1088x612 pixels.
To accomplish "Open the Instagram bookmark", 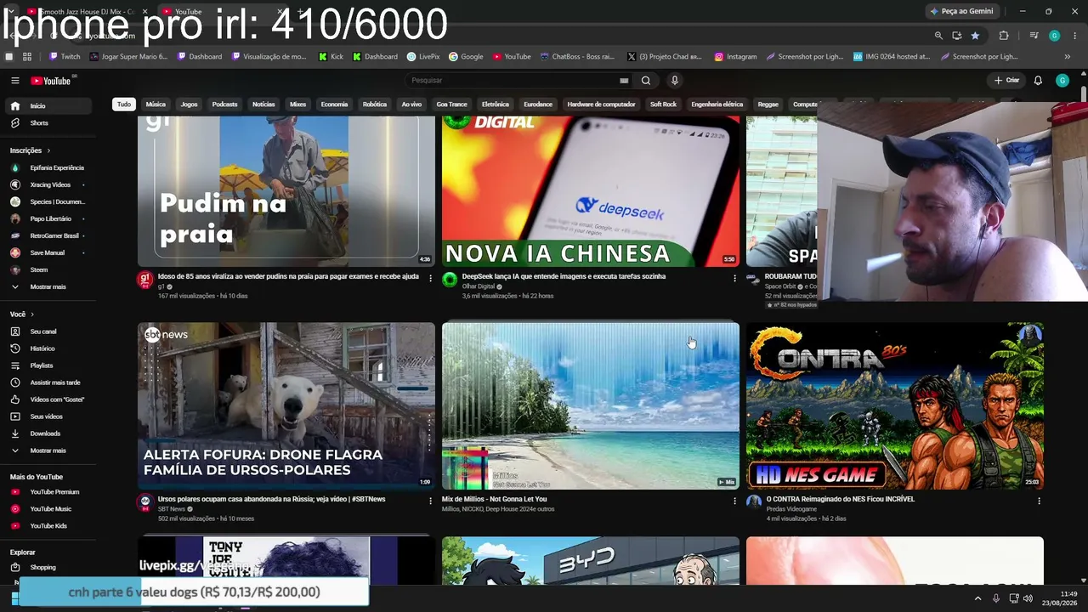I will click(735, 57).
